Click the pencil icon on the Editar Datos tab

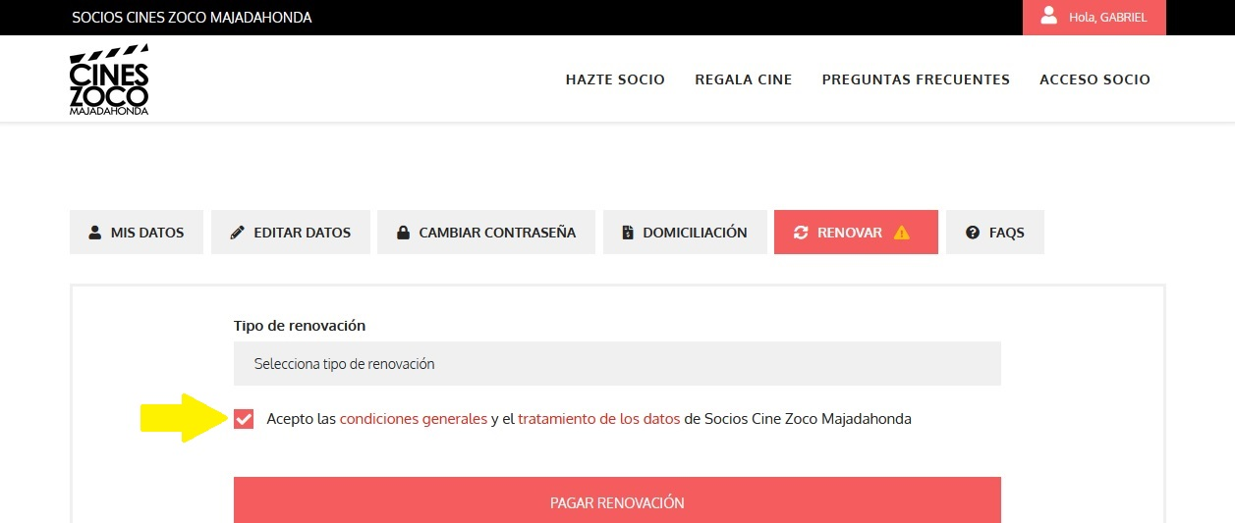[x=237, y=233]
